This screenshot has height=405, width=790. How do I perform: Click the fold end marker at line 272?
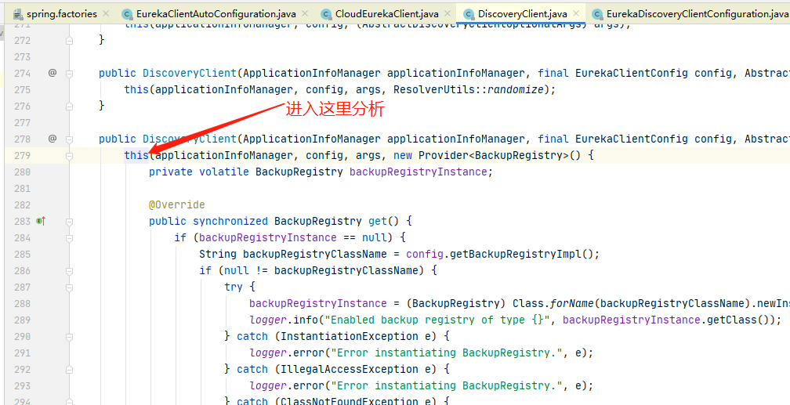(x=70, y=41)
